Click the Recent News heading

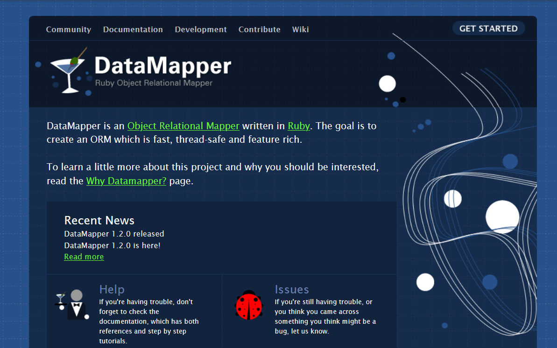click(x=99, y=220)
